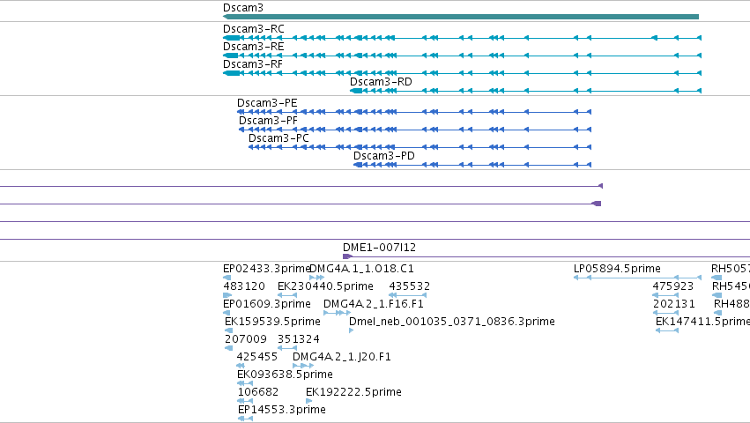The width and height of the screenshot is (750, 423).
Task: Open the EK230440.5prime EST label
Action: pyautogui.click(x=325, y=286)
